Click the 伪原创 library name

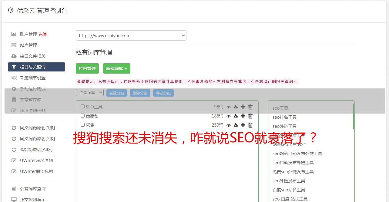[x=92, y=116]
